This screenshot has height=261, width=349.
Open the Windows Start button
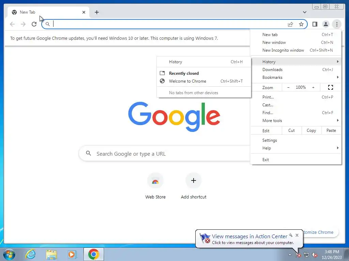[9, 254]
